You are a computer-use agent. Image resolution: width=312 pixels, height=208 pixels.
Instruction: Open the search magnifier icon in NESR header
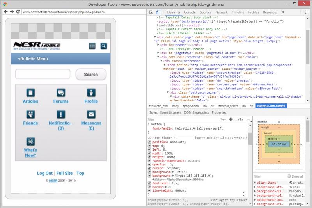[103, 46]
